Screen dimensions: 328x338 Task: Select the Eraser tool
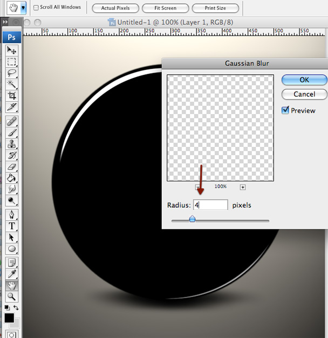pos(11,166)
